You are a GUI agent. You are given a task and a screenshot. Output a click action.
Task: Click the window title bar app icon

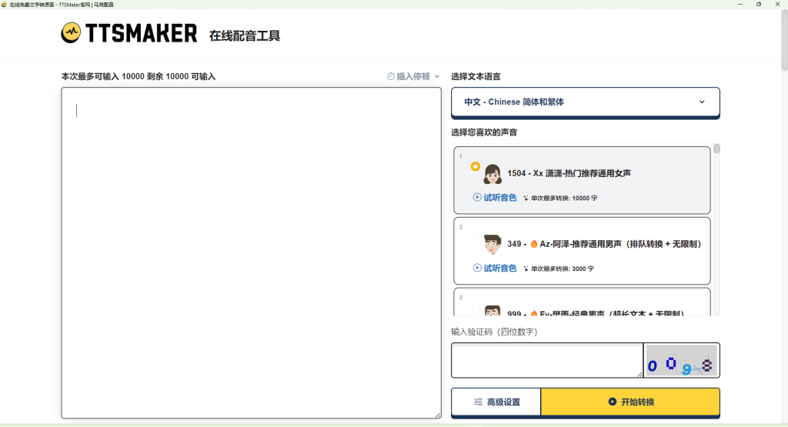(x=4, y=4)
